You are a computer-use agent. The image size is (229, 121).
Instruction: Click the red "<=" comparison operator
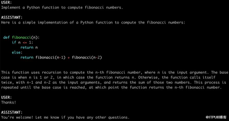tap(25, 42)
